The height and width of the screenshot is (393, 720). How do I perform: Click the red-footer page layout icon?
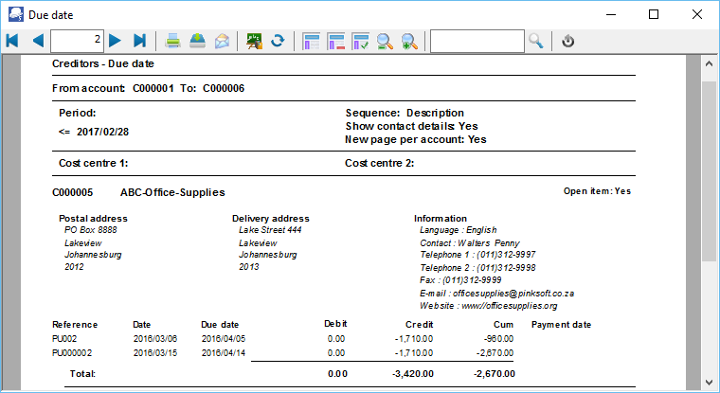pyautogui.click(x=335, y=41)
